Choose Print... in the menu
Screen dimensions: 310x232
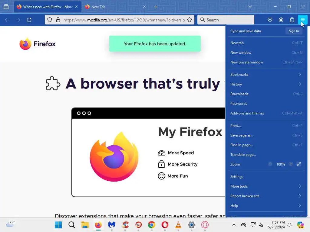tap(266, 125)
